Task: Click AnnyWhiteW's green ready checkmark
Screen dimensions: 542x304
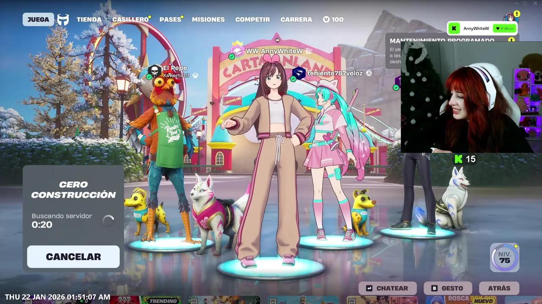Action: (x=232, y=57)
